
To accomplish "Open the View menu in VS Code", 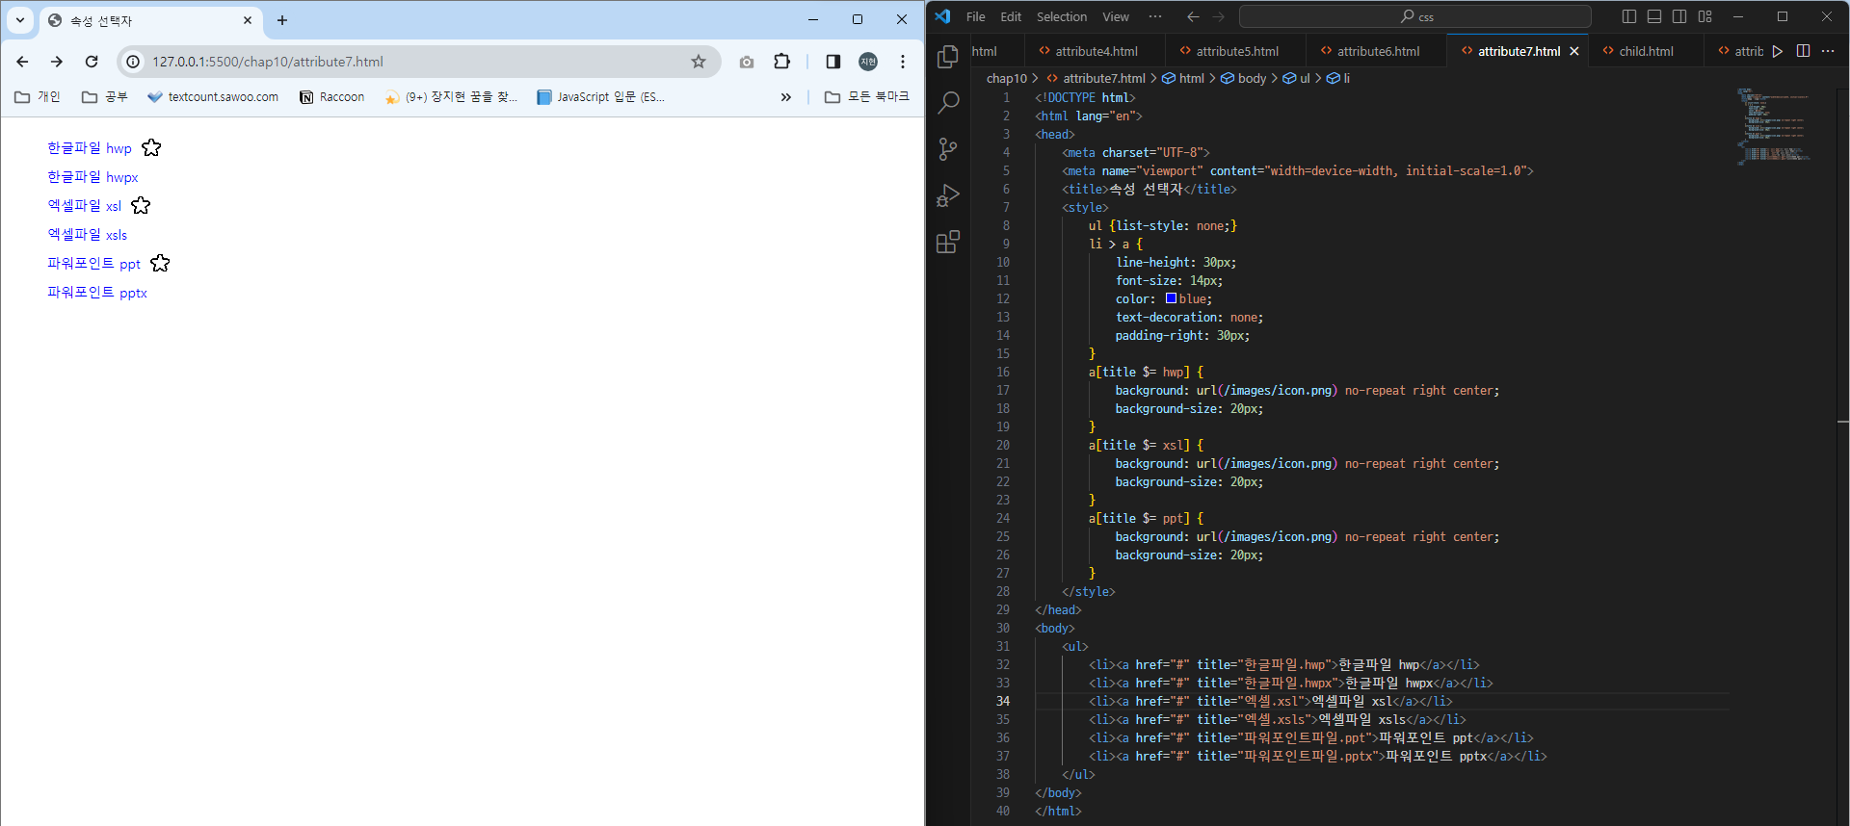I will pos(1116,16).
